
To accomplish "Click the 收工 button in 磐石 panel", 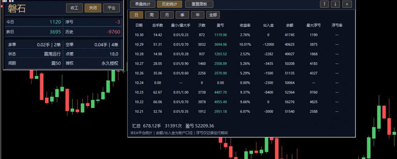I will [74, 8].
